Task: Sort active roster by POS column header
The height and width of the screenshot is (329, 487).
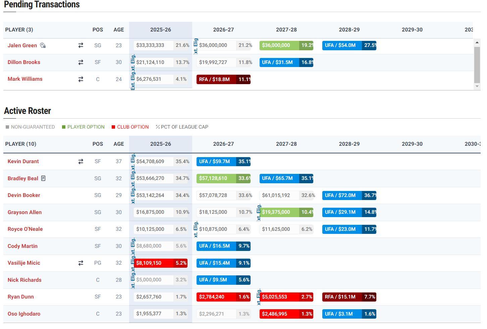Action: [98, 144]
